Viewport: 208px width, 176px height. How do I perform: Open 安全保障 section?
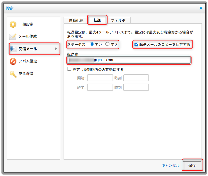point(26,73)
